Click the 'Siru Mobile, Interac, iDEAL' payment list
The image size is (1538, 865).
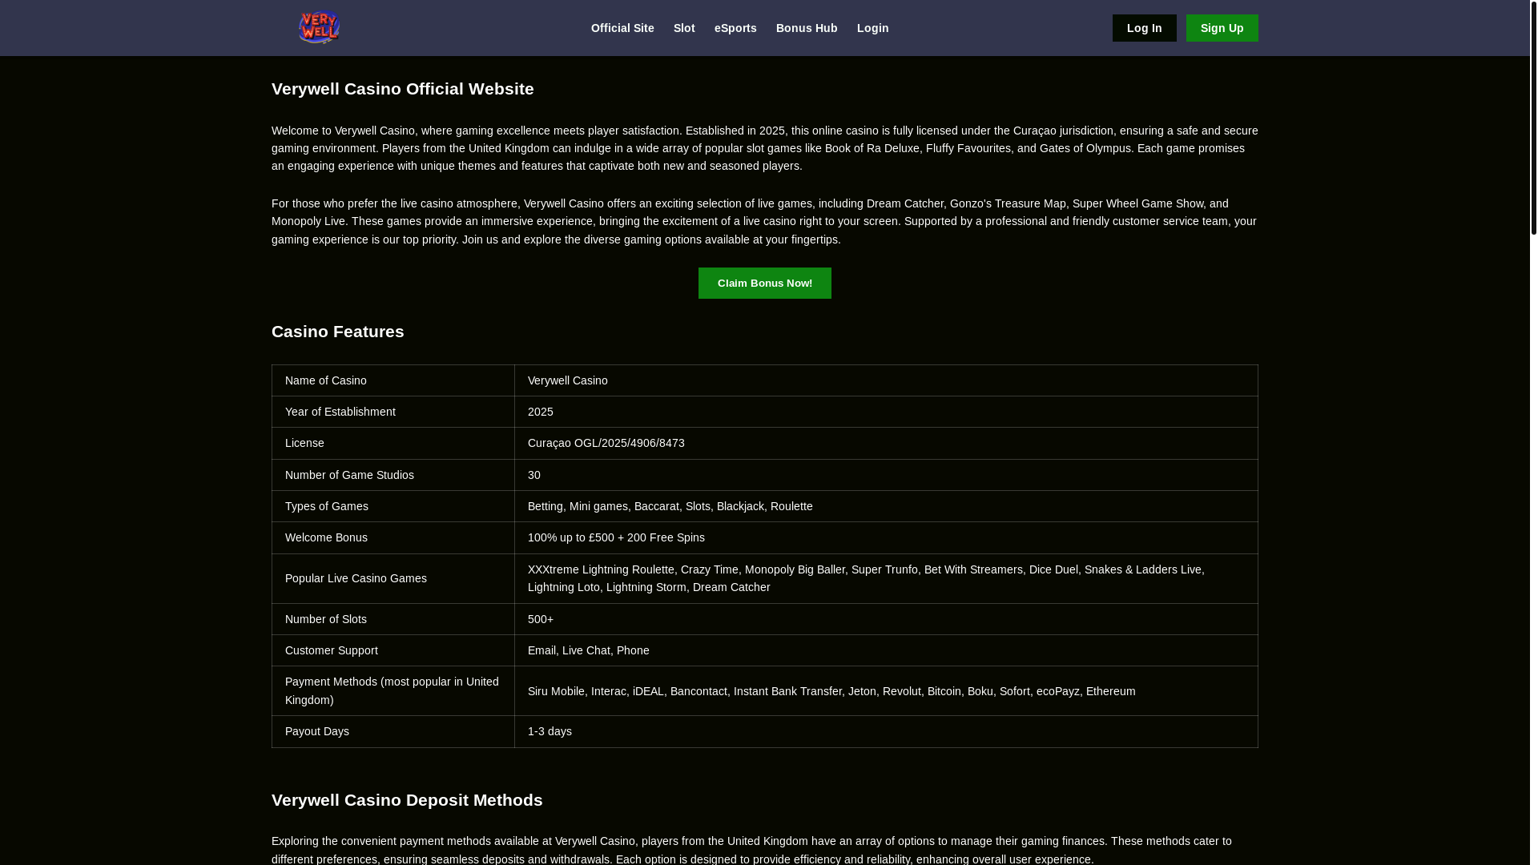tap(886, 690)
